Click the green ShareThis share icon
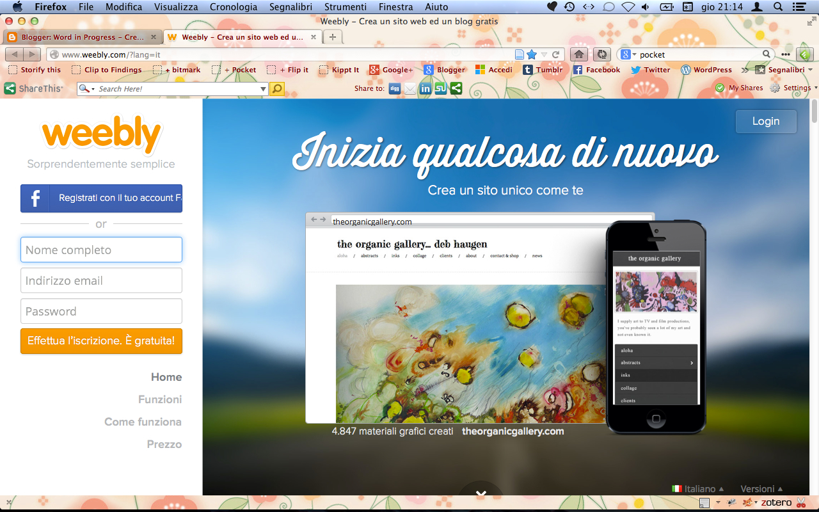819x512 pixels. (456, 88)
